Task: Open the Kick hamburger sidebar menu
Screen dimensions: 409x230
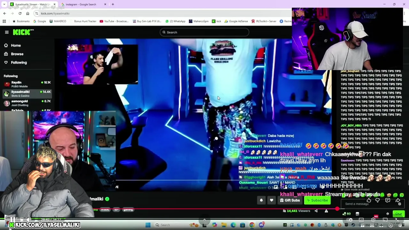Action: (7, 32)
